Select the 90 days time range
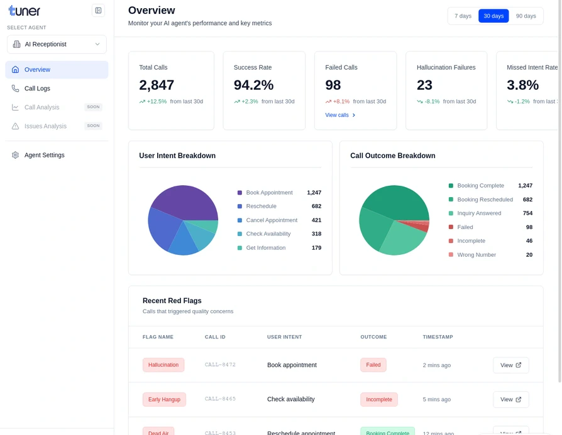The width and height of the screenshot is (562, 435). [x=527, y=16]
